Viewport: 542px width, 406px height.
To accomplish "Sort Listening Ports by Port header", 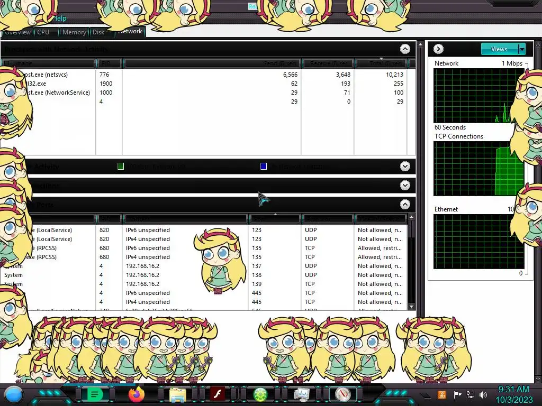I will [x=275, y=218].
